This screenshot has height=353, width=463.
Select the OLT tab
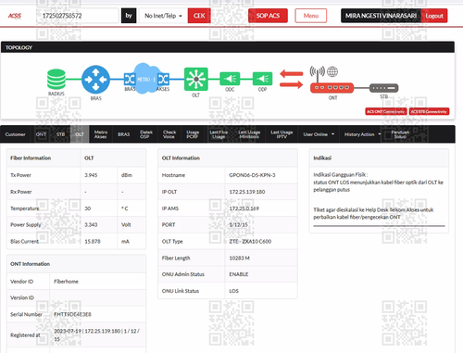(x=80, y=134)
